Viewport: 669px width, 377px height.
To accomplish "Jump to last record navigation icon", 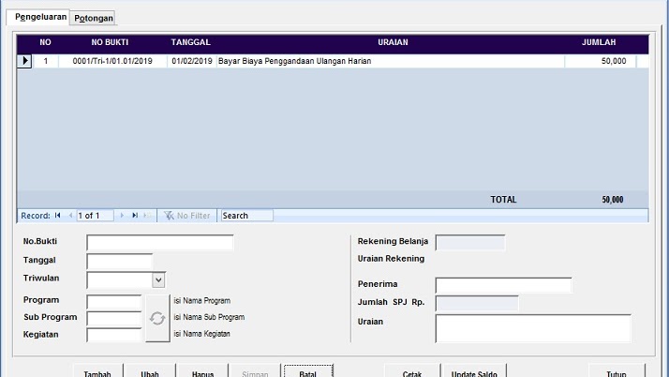I will click(x=135, y=216).
